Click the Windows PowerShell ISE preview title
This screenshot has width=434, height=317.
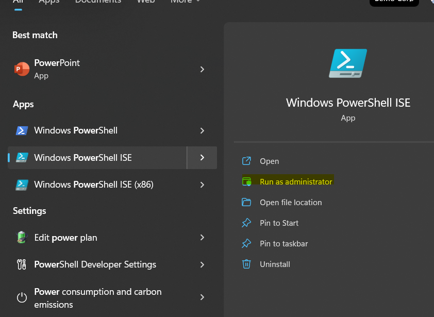pyautogui.click(x=348, y=103)
